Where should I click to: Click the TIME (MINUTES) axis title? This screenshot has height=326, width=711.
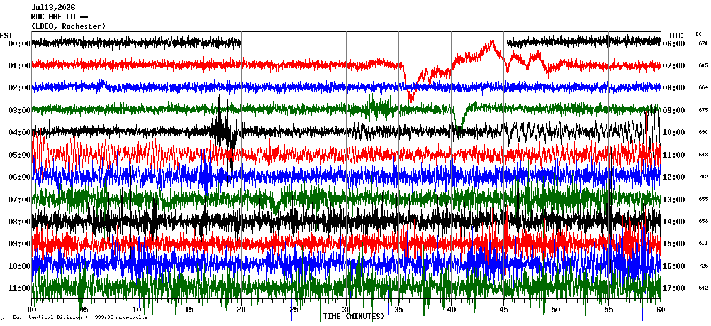(x=354, y=317)
